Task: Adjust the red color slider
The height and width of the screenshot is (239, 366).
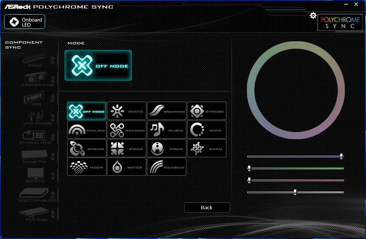Action: (x=295, y=180)
